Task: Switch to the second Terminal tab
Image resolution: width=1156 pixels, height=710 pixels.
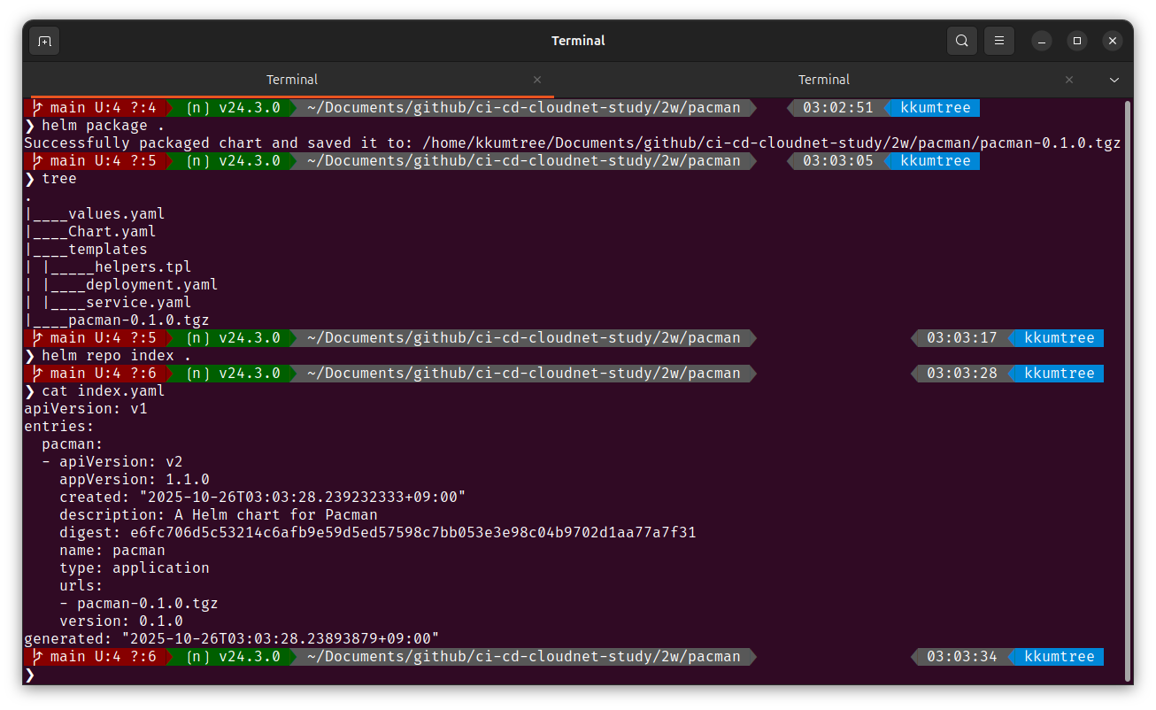Action: 824,80
